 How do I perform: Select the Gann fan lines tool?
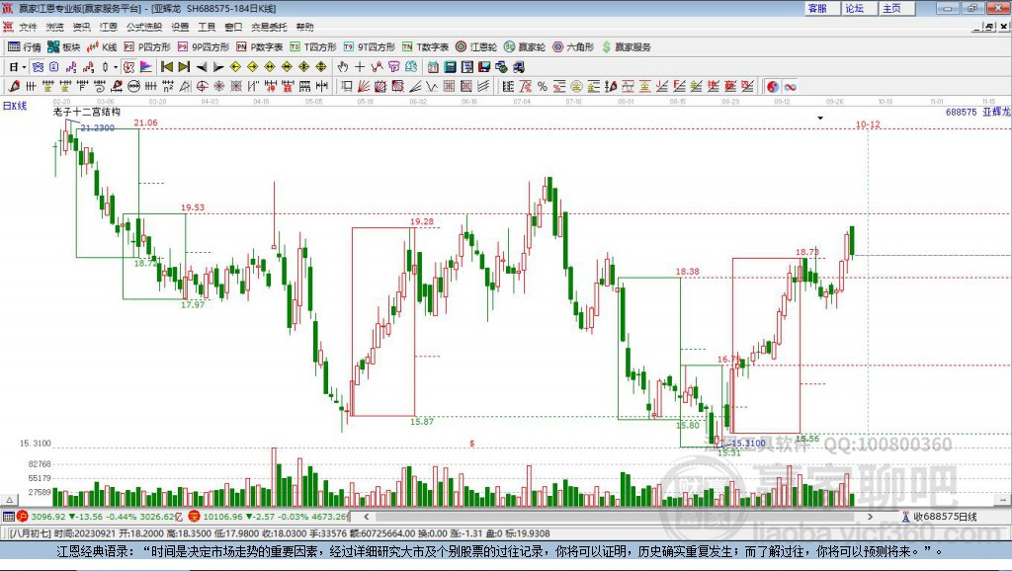pyautogui.click(x=364, y=87)
